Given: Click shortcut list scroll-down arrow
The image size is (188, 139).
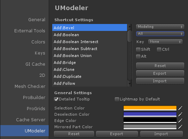Looking at the screenshot, I should coord(130,83).
